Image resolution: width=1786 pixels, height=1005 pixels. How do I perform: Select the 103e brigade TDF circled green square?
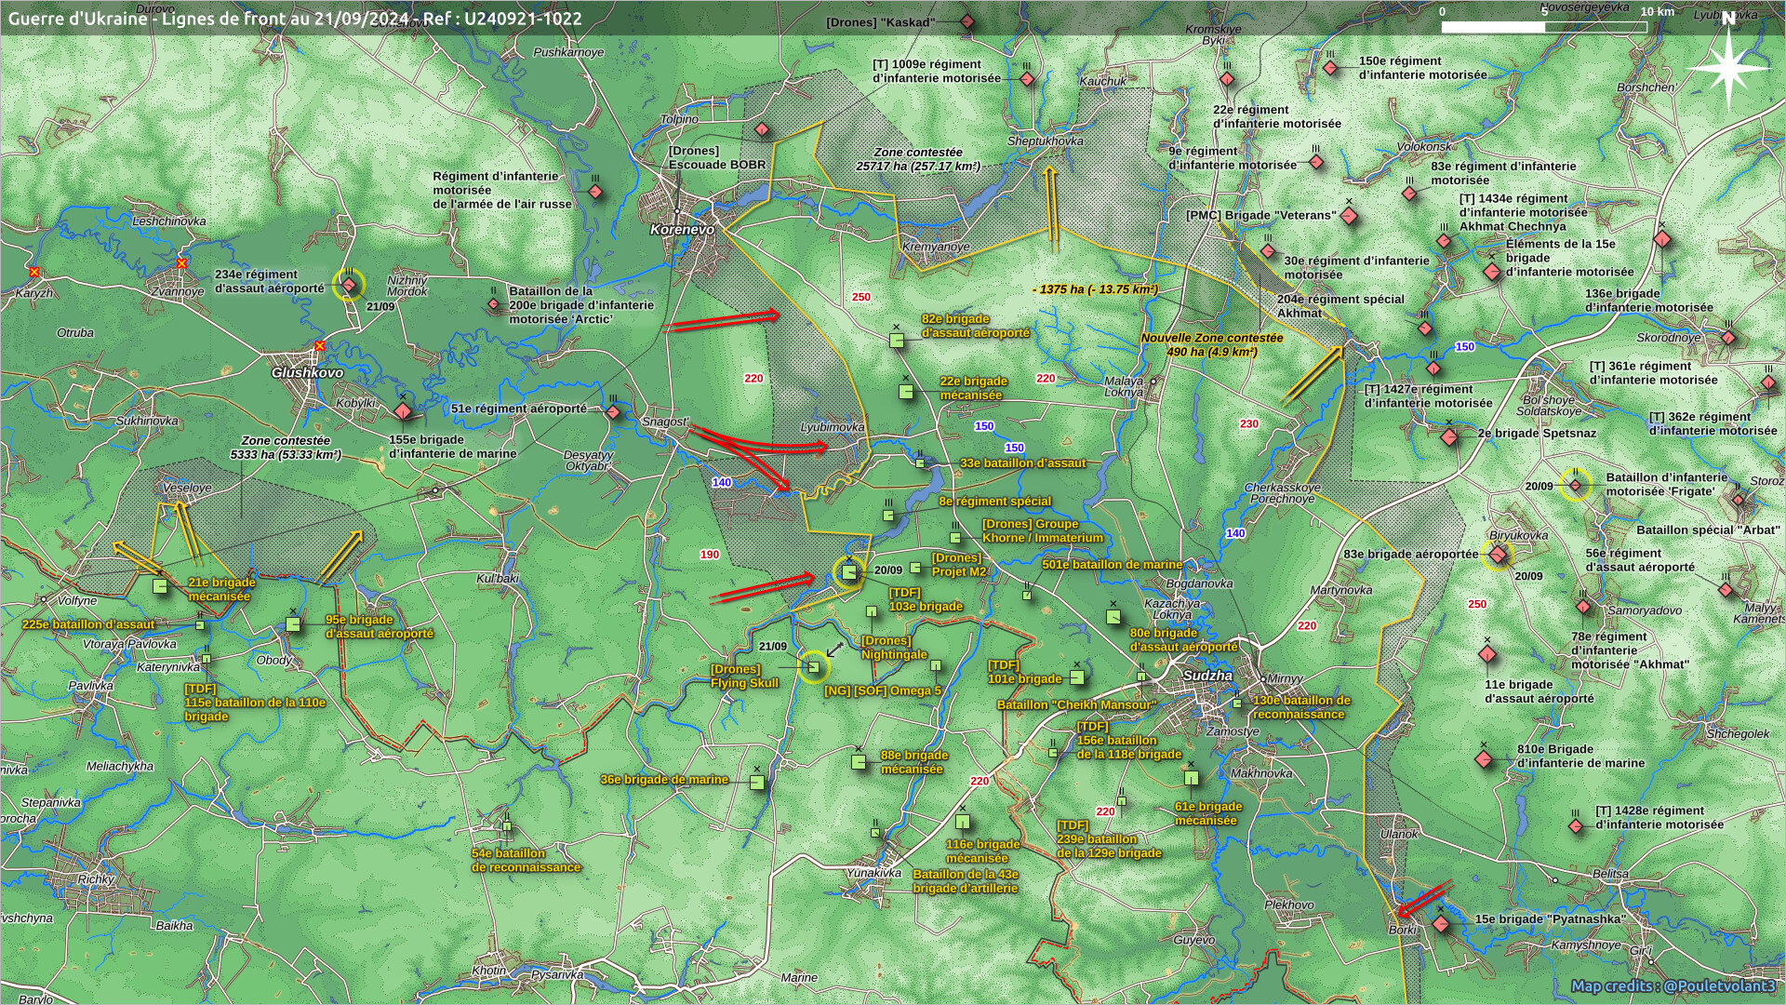click(x=848, y=572)
